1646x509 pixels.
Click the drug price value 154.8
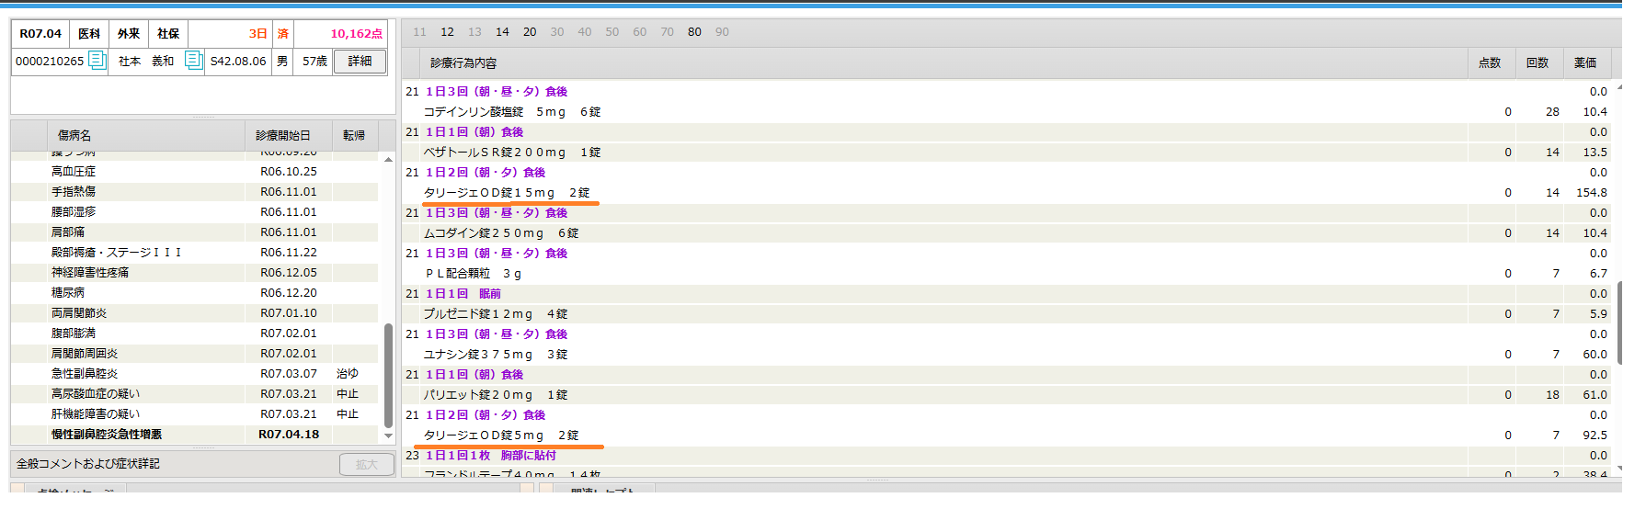(x=1592, y=193)
